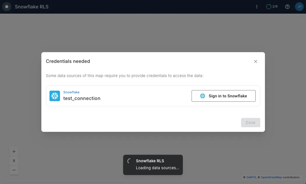The width and height of the screenshot is (306, 184).
Task: Click the Snowflake icon next to test_connection
Action: click(x=55, y=96)
